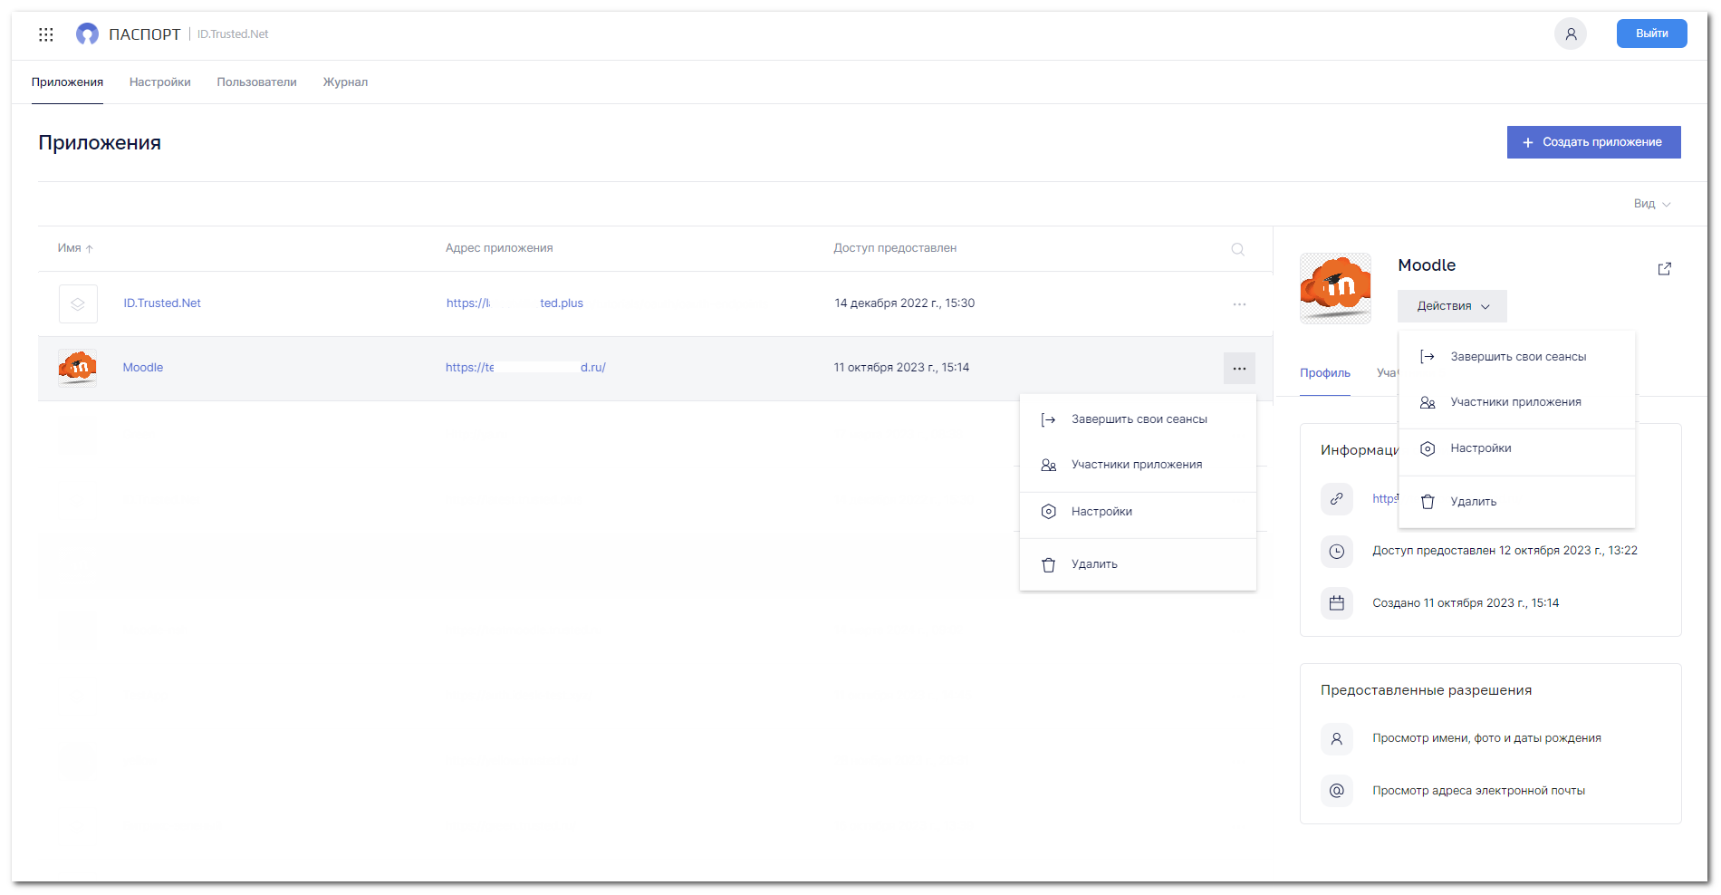The width and height of the screenshot is (1721, 895).
Task: Choose Удалить in Действия dropdown
Action: [x=1517, y=502]
